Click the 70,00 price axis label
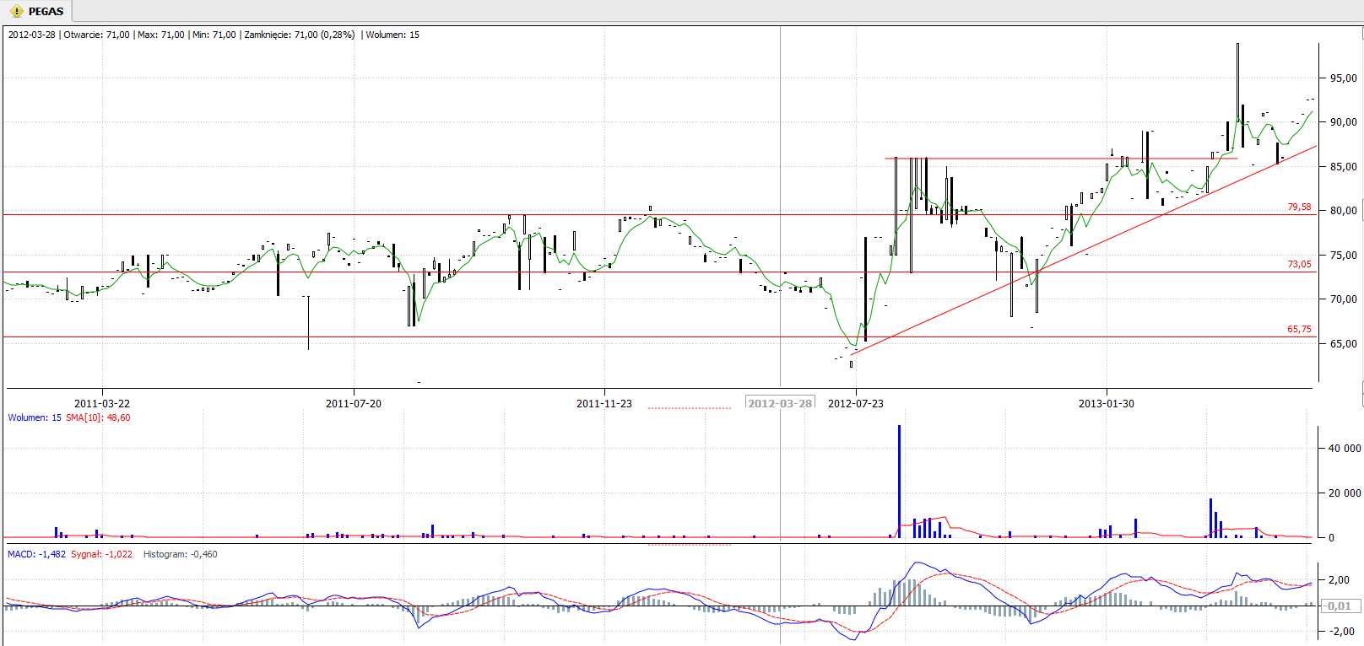 click(x=1344, y=299)
